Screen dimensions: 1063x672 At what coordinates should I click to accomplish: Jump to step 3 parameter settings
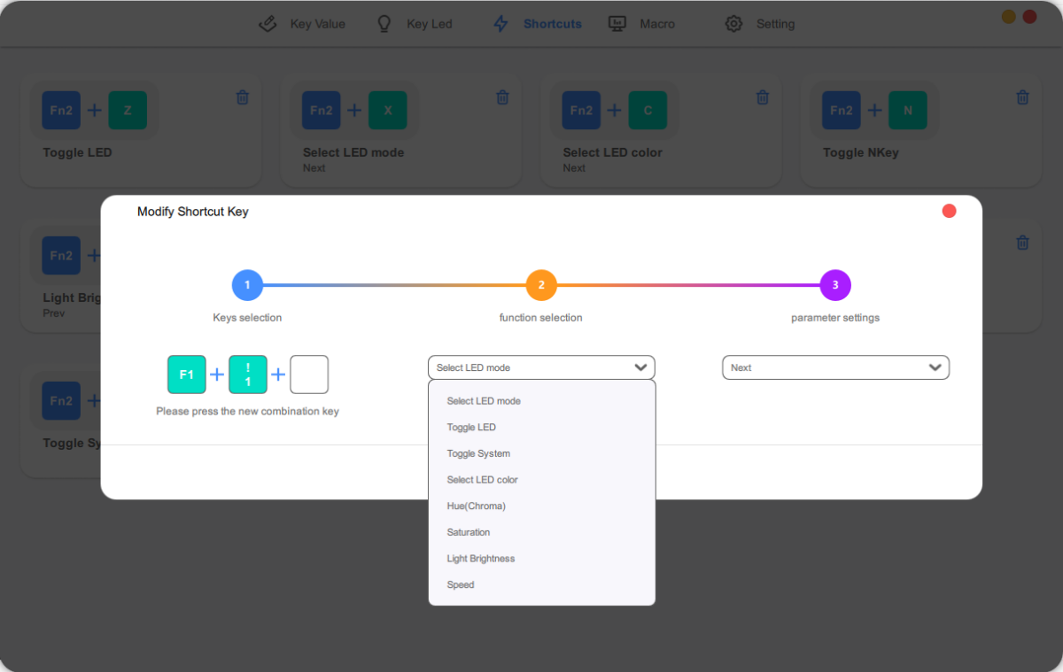tap(835, 285)
